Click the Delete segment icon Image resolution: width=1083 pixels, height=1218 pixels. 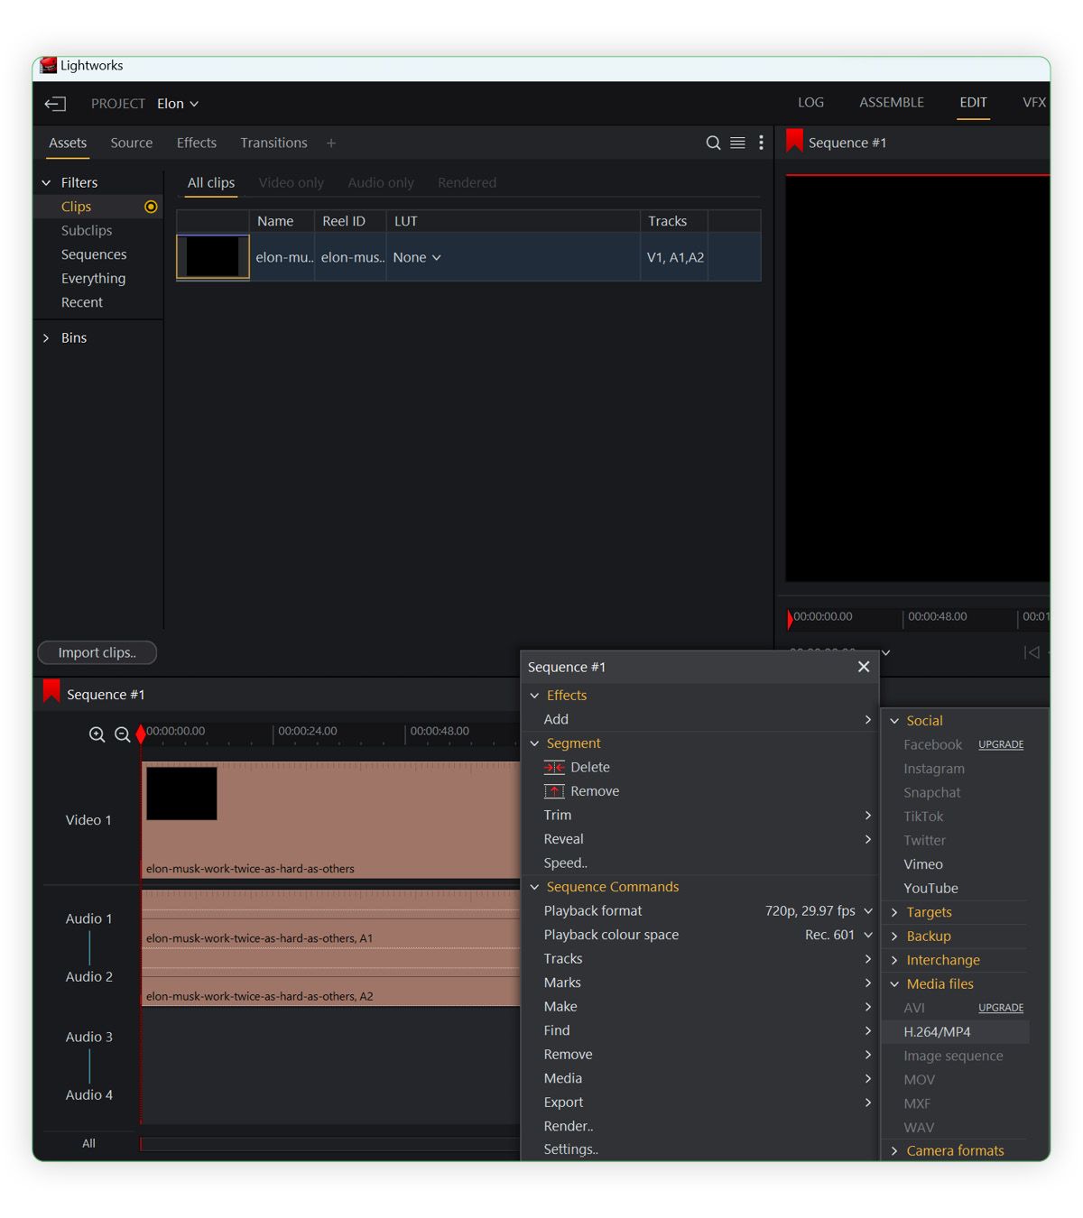pos(554,767)
